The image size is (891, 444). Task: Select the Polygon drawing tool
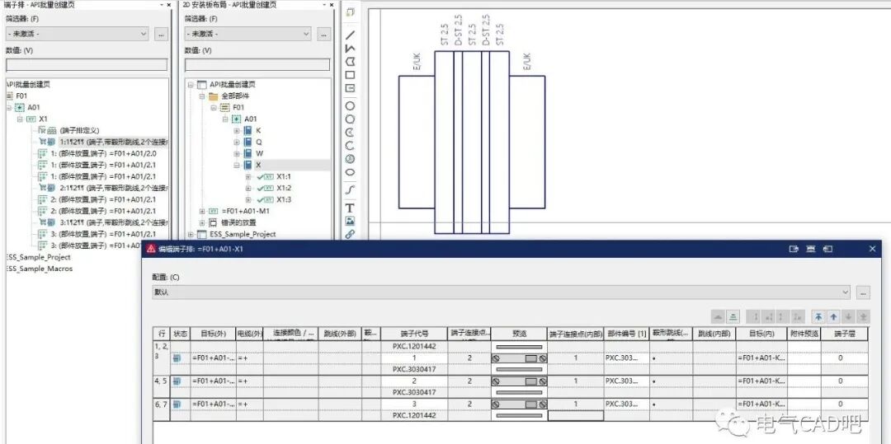(x=350, y=61)
